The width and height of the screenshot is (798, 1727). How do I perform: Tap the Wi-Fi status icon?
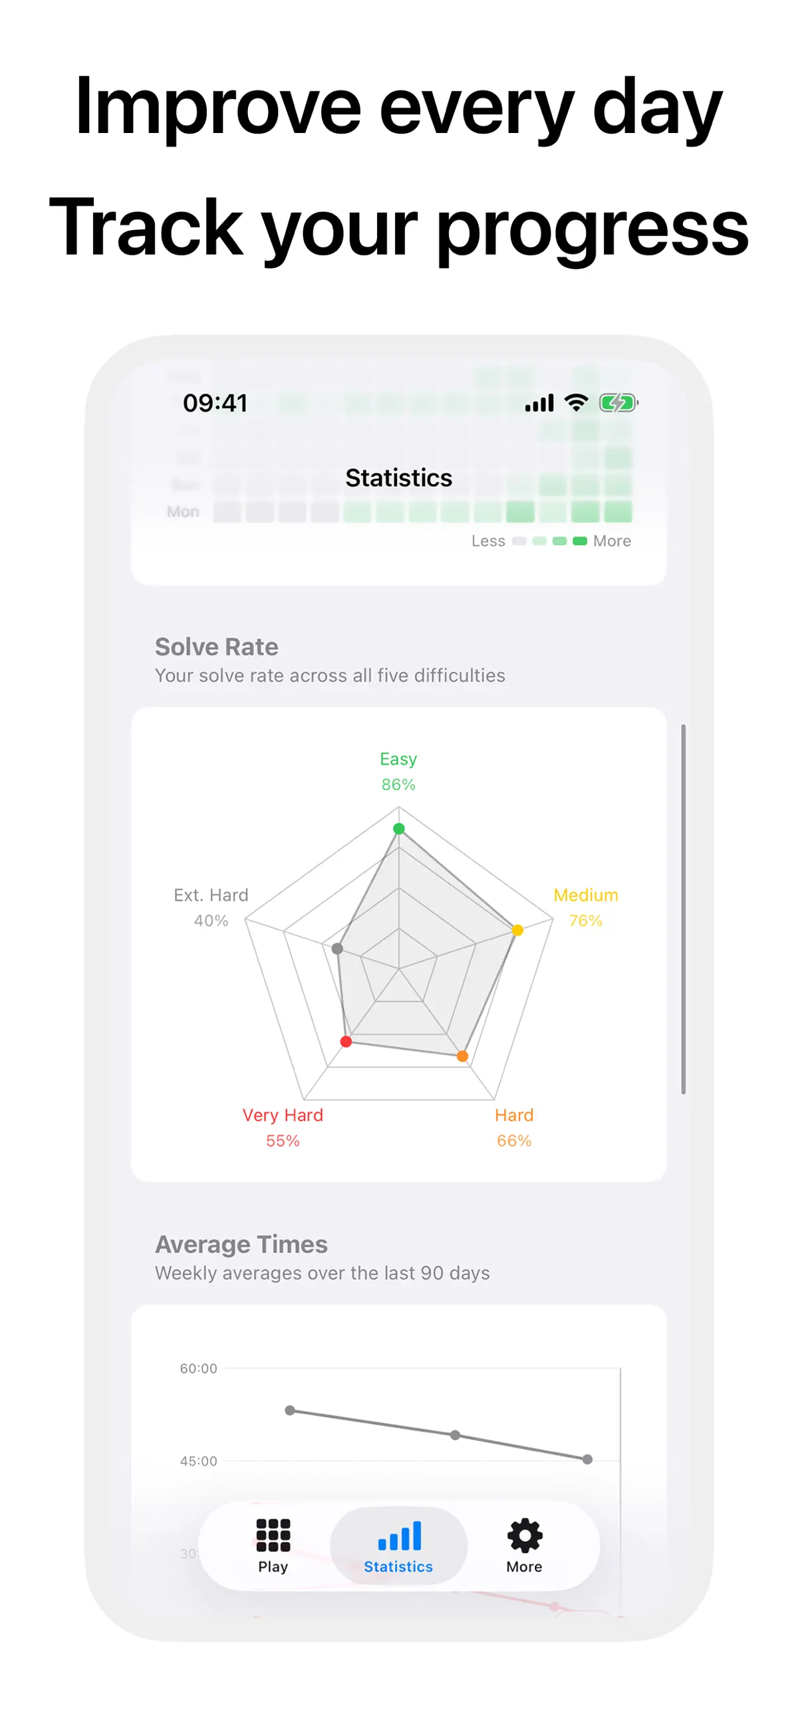tap(576, 402)
